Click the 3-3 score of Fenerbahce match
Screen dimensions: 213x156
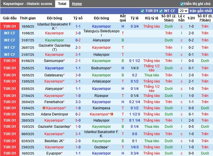[x=78, y=102]
